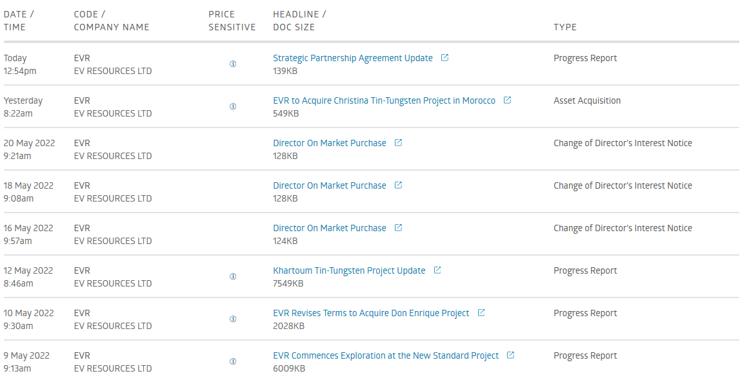Click external-link icon beside Strategic Partnership Agreement Update
Viewport: 749px width, 378px height.
[444, 58]
